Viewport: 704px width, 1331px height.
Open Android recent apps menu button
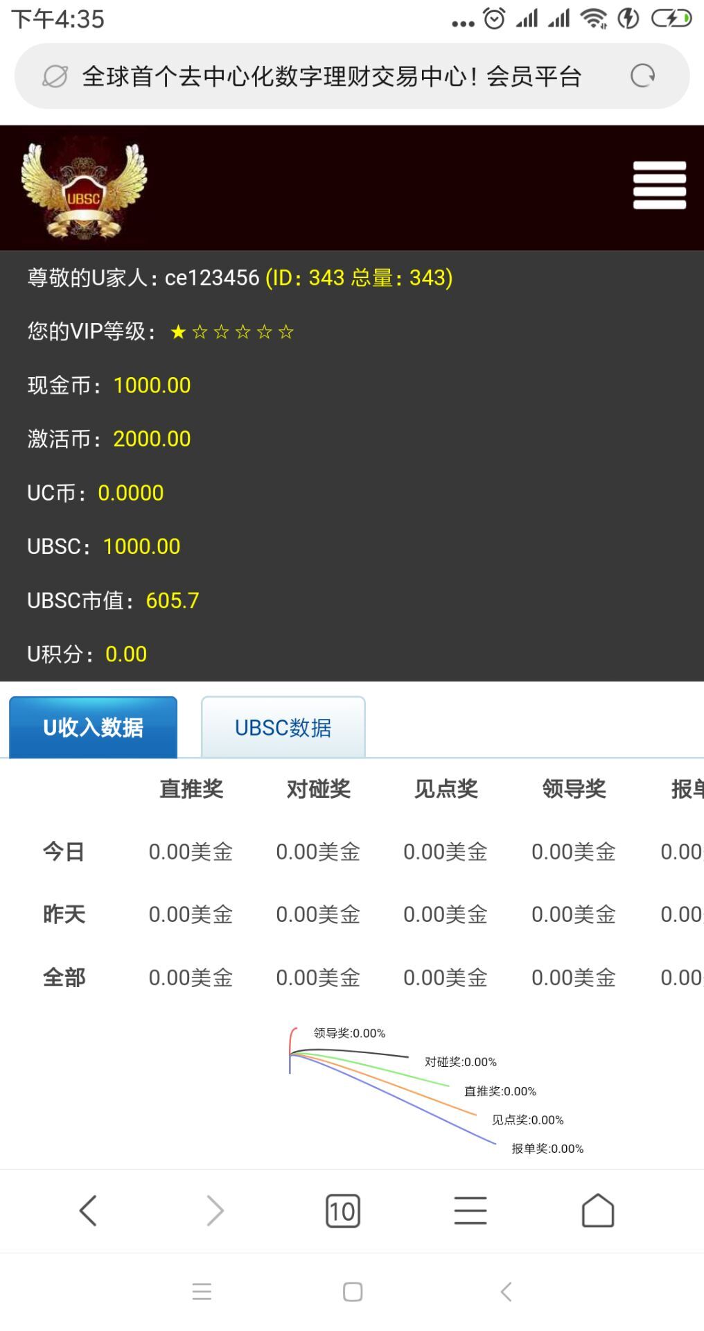(x=202, y=1291)
